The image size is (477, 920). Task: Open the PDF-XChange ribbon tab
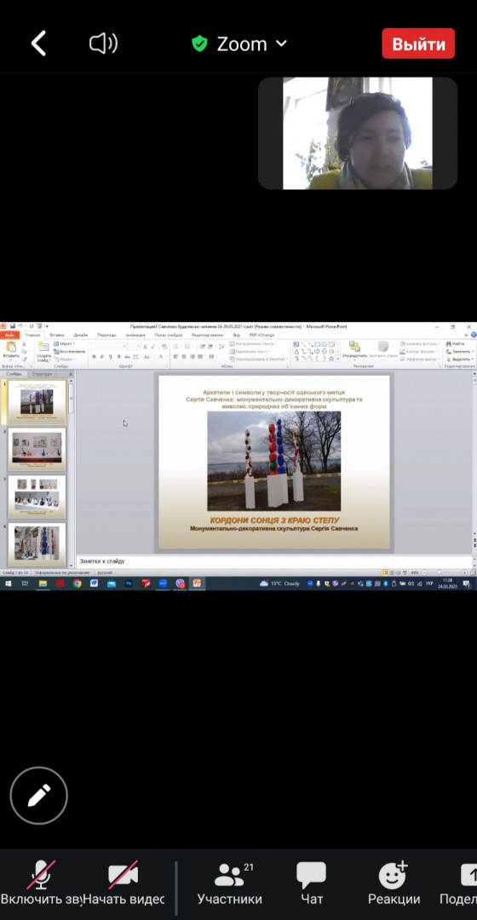[x=261, y=335]
